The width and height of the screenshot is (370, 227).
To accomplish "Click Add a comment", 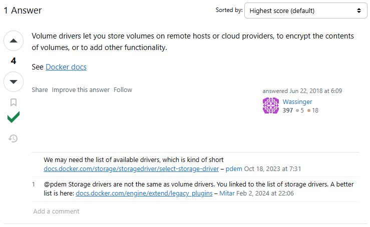I will [x=56, y=211].
